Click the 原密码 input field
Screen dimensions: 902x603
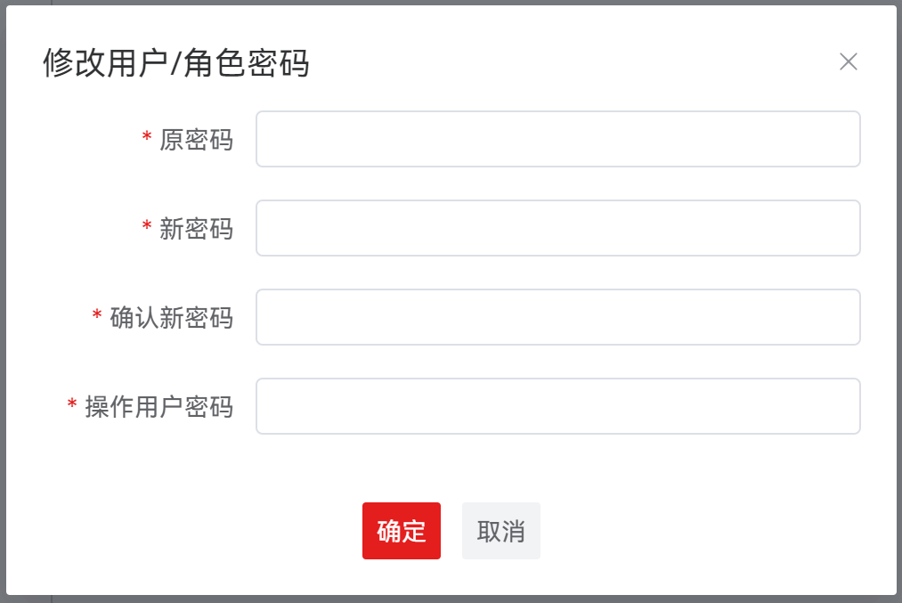pos(557,139)
